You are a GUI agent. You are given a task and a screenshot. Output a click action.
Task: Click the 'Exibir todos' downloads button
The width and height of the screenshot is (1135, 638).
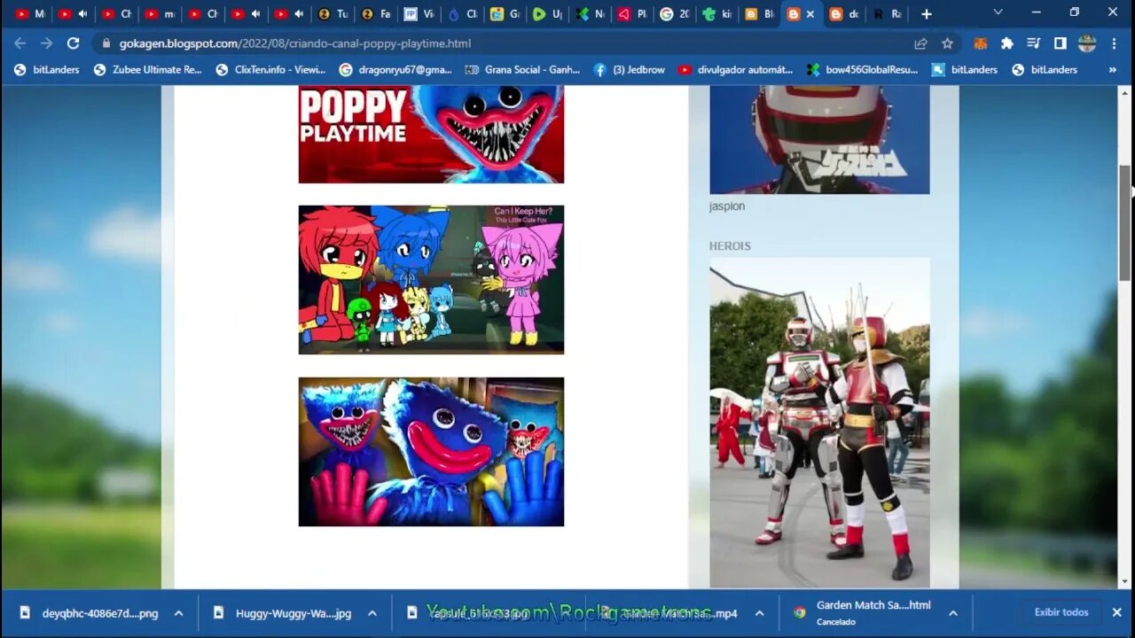click(1061, 612)
